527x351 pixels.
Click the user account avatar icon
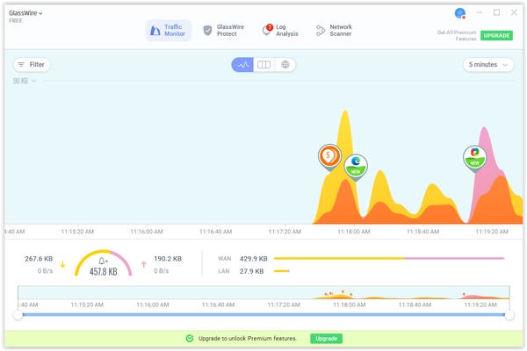[459, 13]
